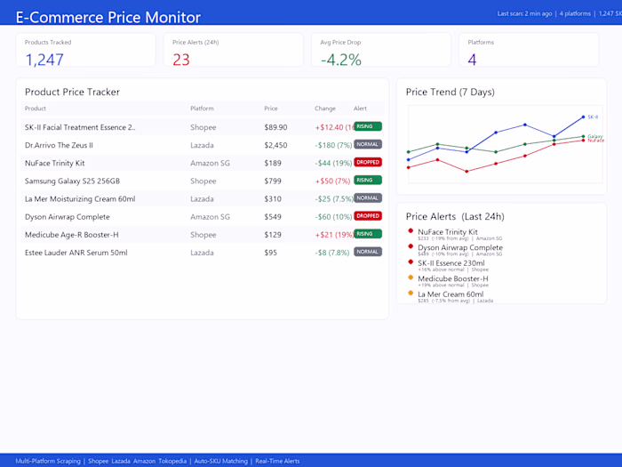Click Auto-SKU Matching in the footer
This screenshot has height=467, width=622.
click(221, 461)
